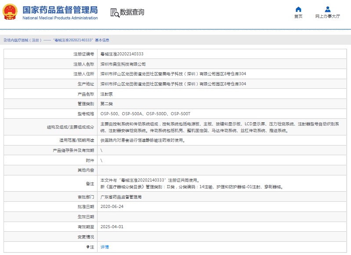Click the 批准日期 row label

pyautogui.click(x=86, y=207)
